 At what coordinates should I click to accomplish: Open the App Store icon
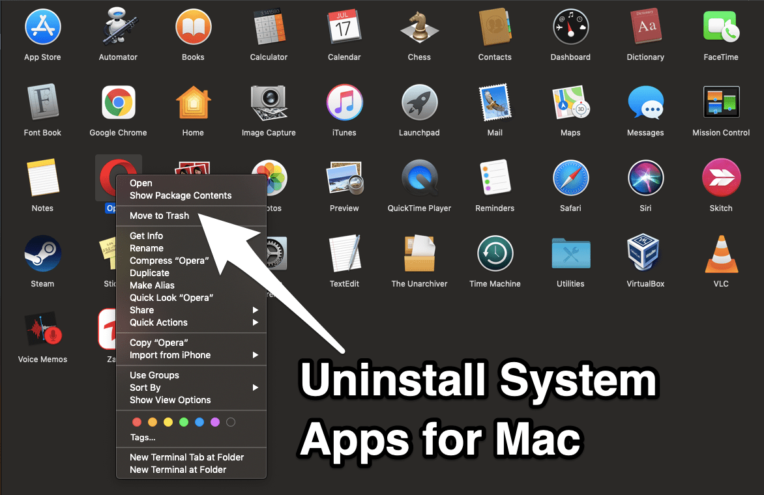point(42,27)
